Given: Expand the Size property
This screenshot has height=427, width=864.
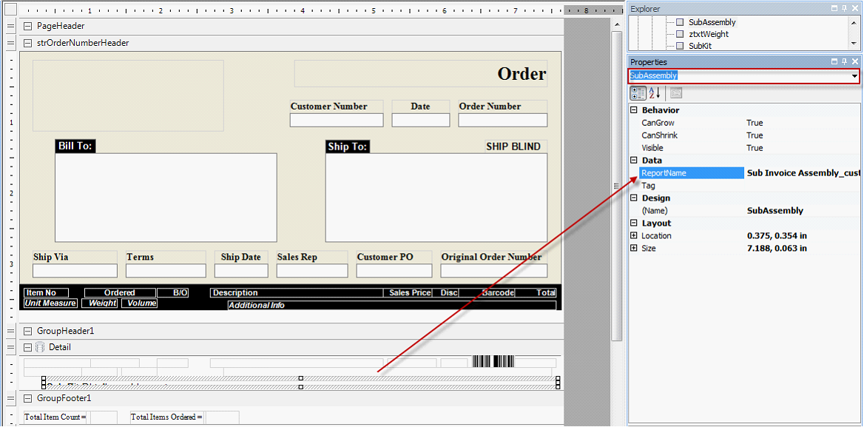Looking at the screenshot, I should point(634,249).
